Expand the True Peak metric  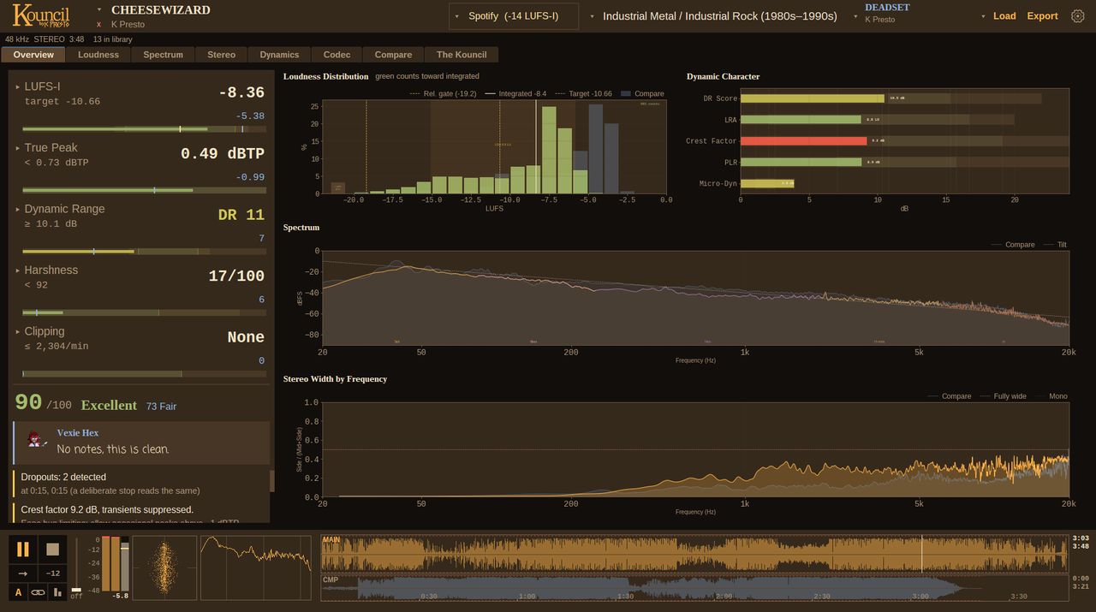coord(17,148)
